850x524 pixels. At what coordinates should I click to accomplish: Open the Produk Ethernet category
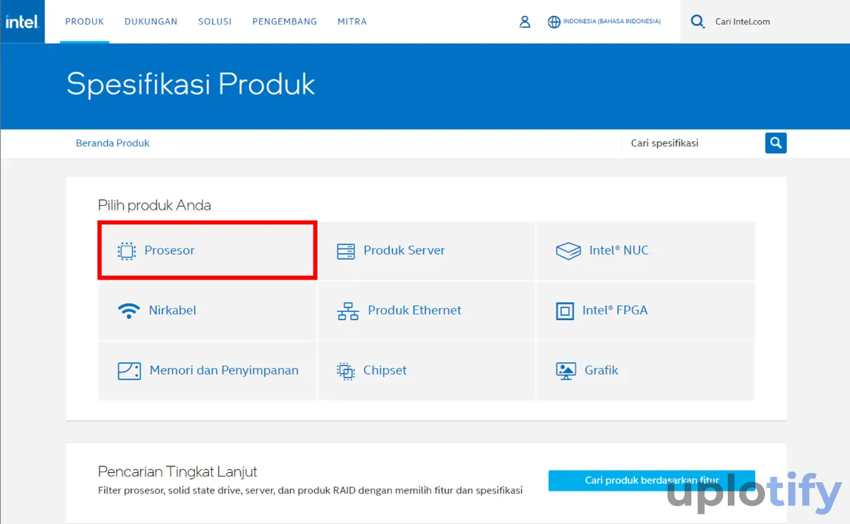(x=426, y=310)
